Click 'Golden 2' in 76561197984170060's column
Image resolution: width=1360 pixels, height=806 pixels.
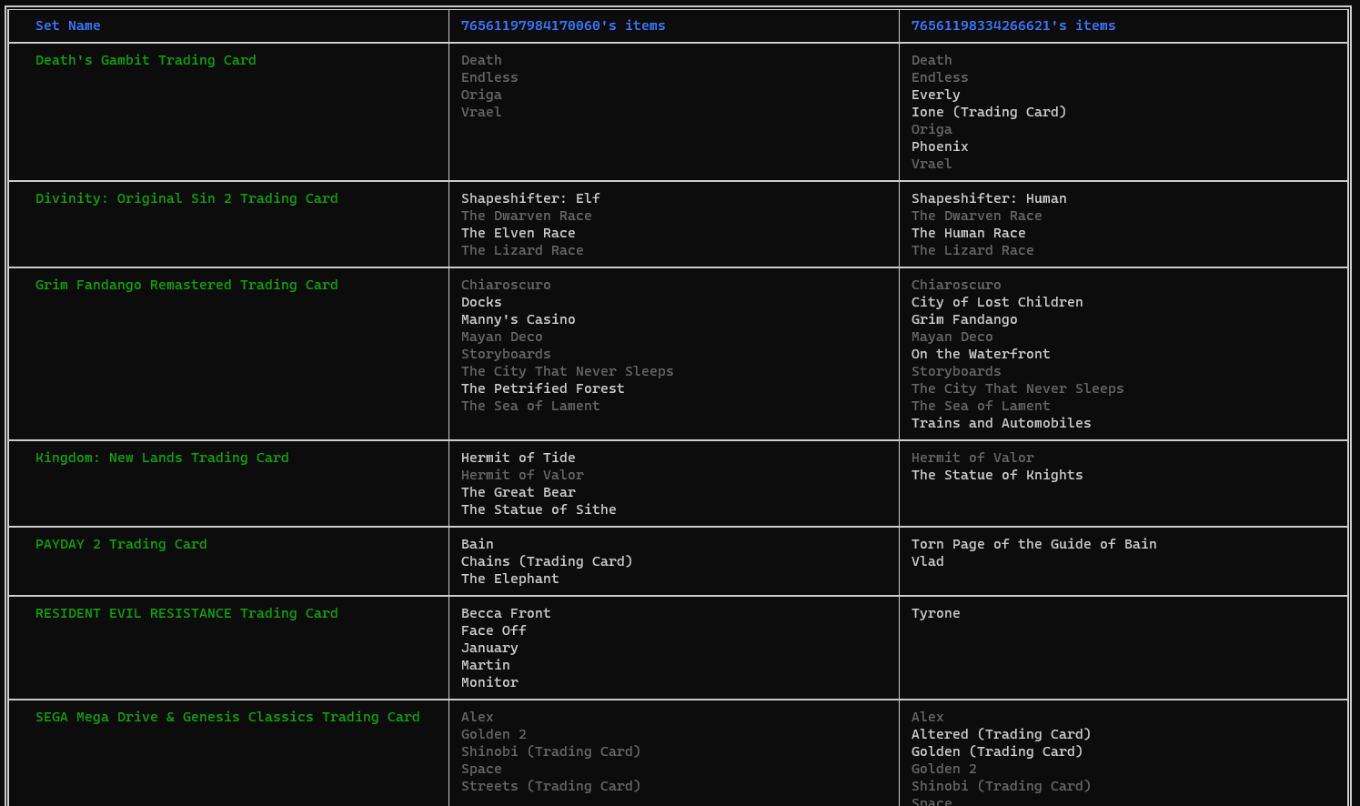494,734
